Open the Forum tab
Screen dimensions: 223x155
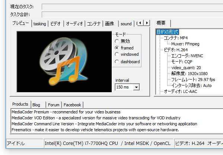54,105
